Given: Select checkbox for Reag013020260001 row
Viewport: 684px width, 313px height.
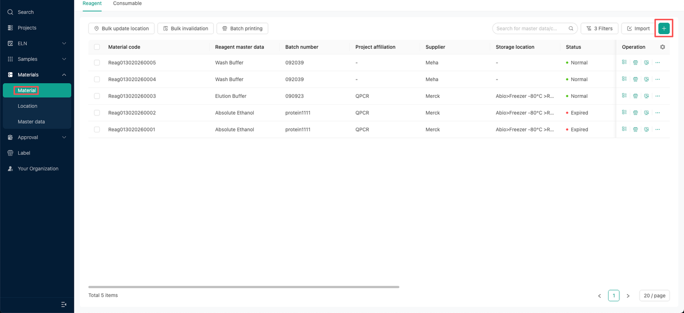Looking at the screenshot, I should point(97,129).
